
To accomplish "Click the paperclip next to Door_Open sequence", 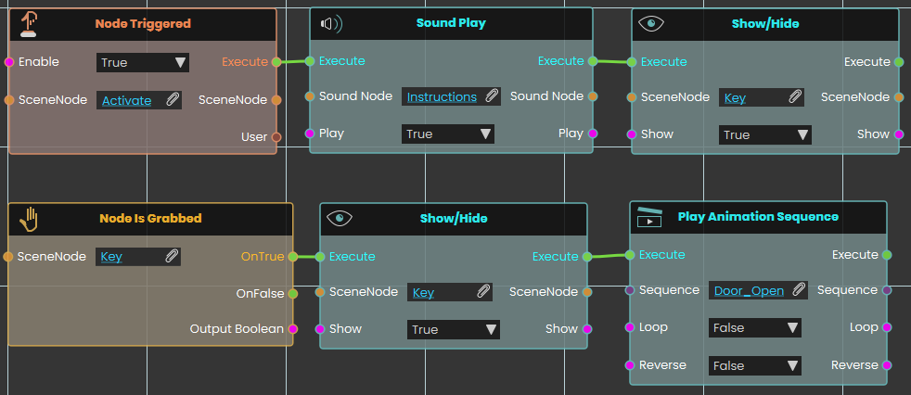I will [799, 290].
